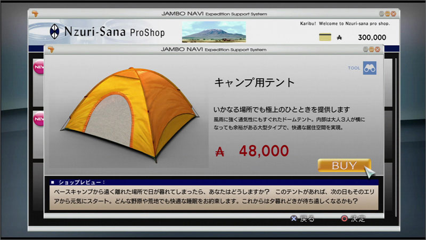Viewport: 426px width, 240px height.
Task: Click the upper pink NEW badge
Action: point(39,69)
